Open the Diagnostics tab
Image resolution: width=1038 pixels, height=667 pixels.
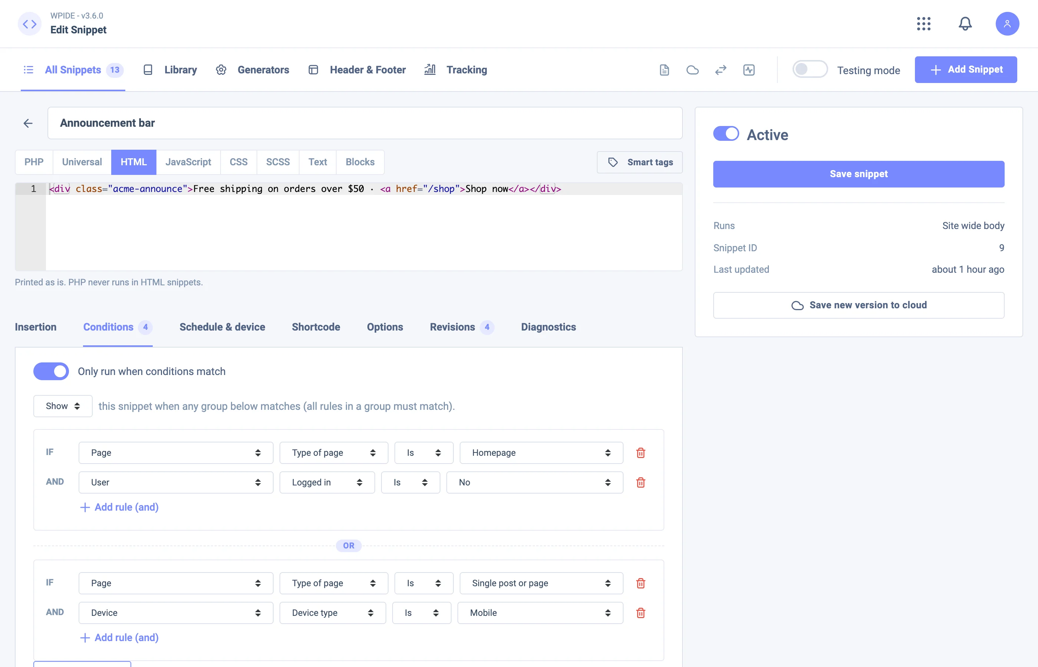548,327
